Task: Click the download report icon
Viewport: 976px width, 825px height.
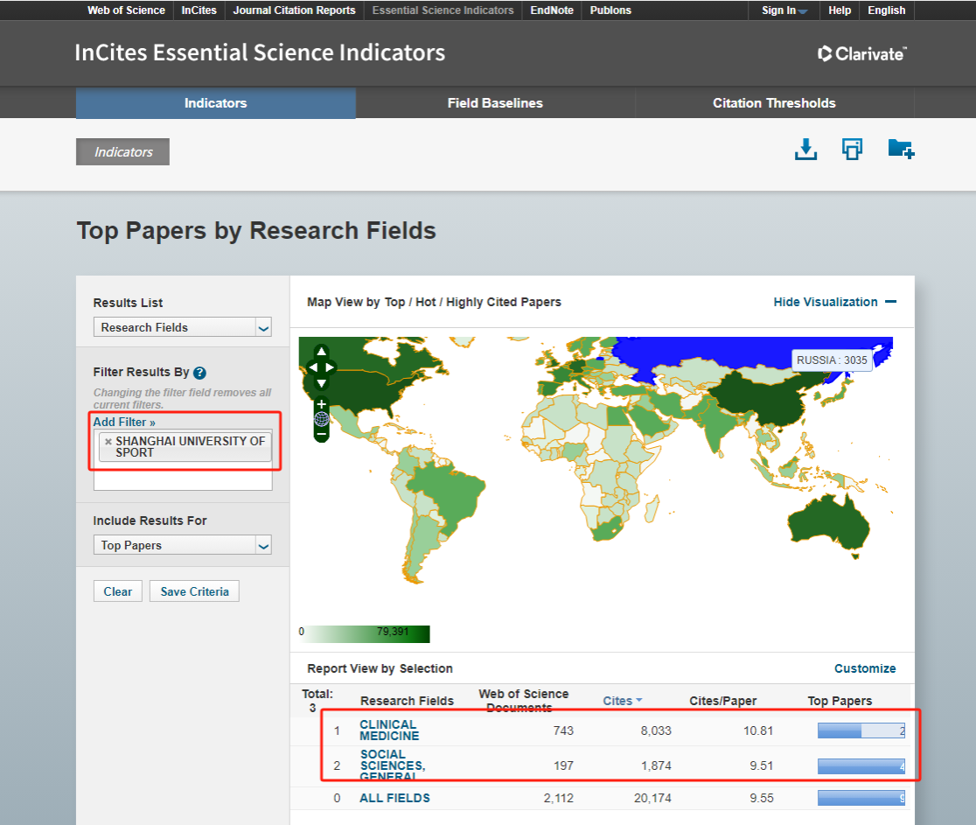Action: 805,150
